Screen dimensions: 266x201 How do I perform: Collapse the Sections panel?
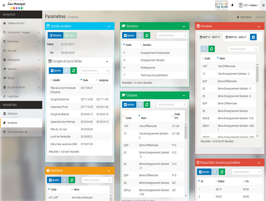184,26
